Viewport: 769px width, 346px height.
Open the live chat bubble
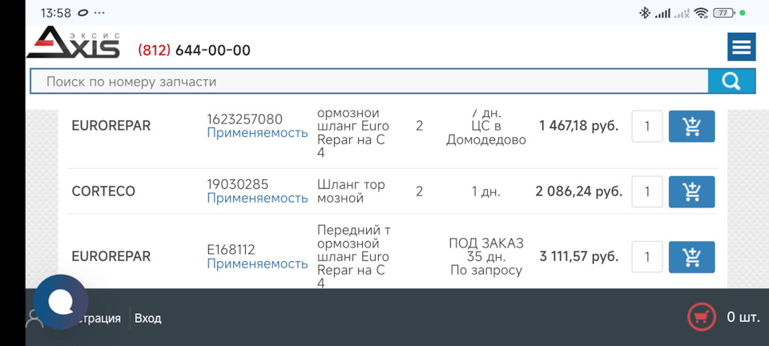(x=61, y=301)
